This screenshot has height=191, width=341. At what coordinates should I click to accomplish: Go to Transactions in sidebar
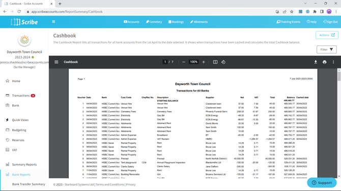[21, 95]
